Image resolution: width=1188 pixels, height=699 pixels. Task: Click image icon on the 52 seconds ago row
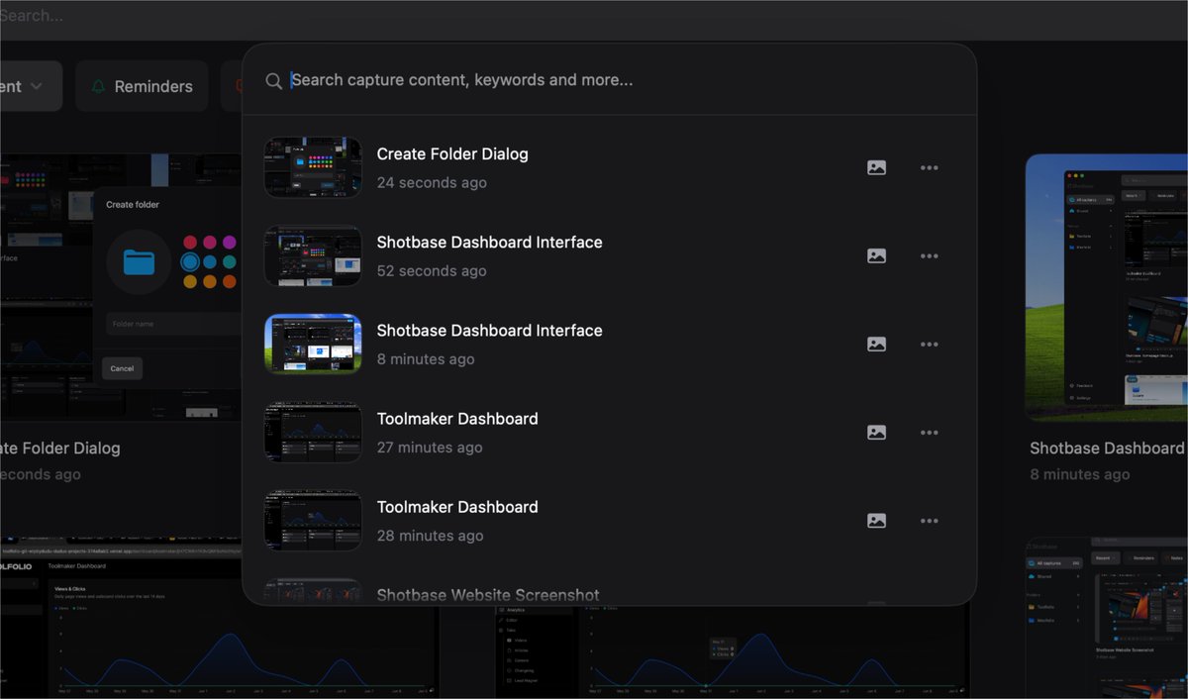876,256
